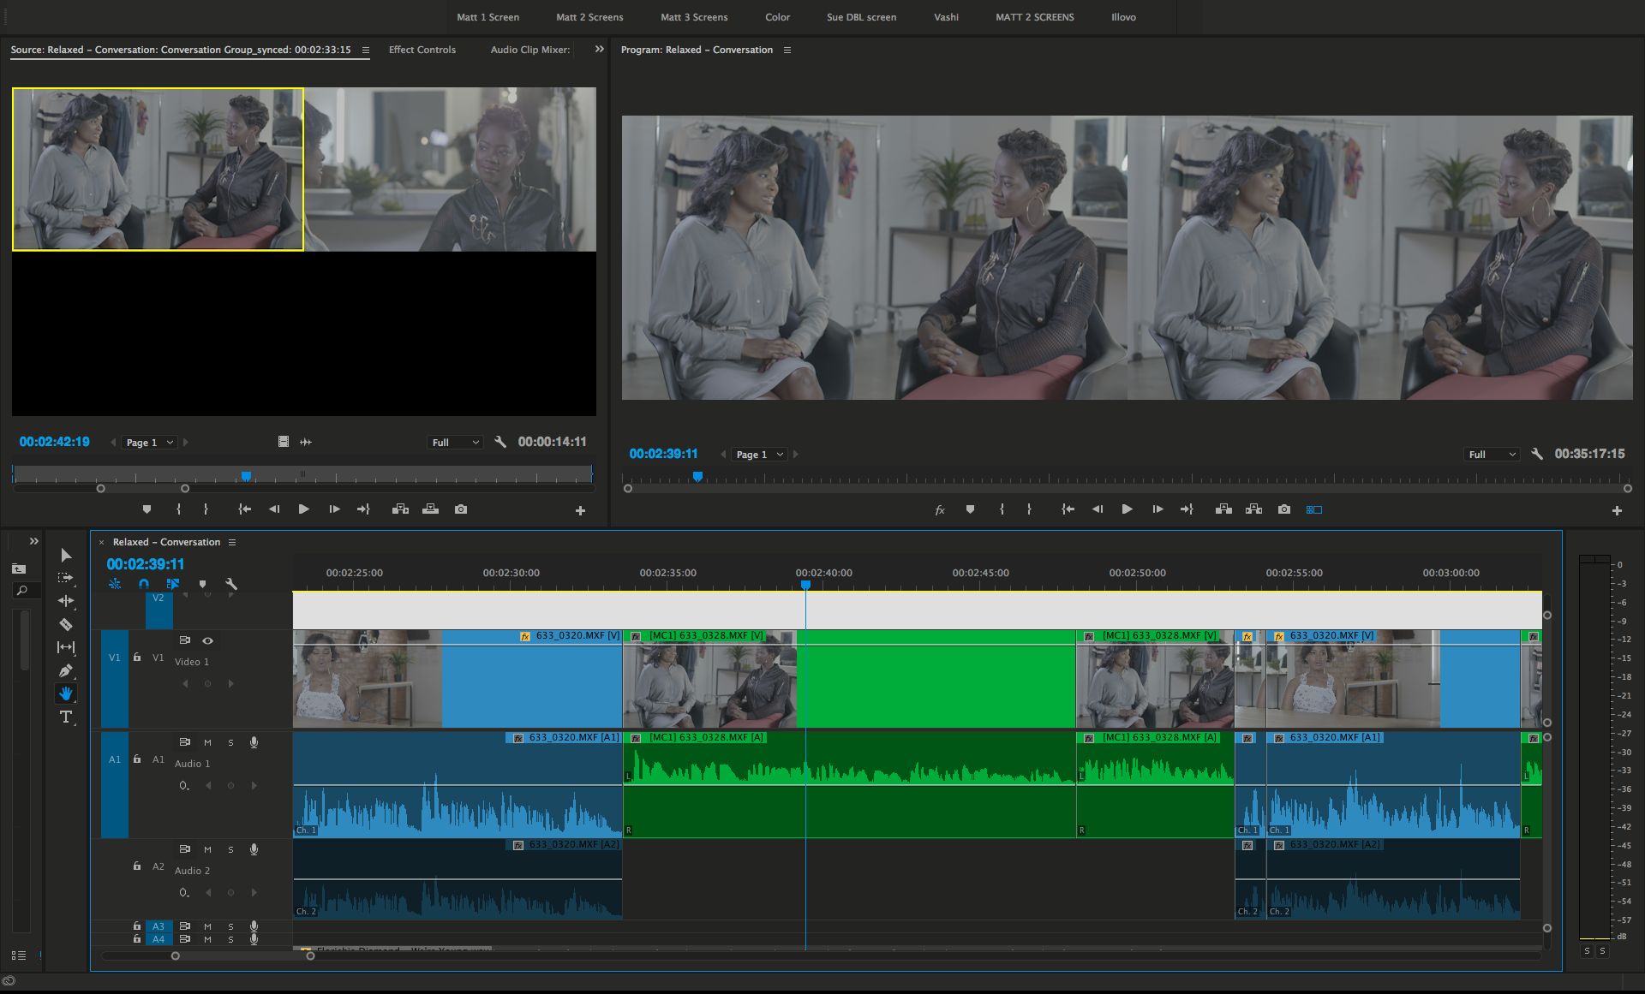Open the Source panel hamburger menu
Viewport: 1645px width, 994px height.
click(366, 51)
